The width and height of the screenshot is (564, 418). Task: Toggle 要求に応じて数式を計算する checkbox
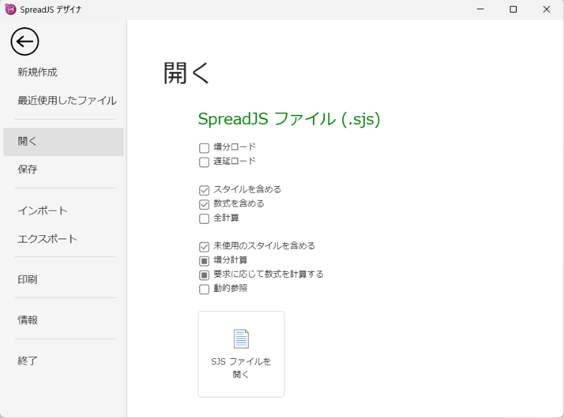pos(204,275)
